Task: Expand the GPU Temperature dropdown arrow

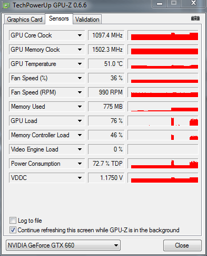Action: click(80, 64)
